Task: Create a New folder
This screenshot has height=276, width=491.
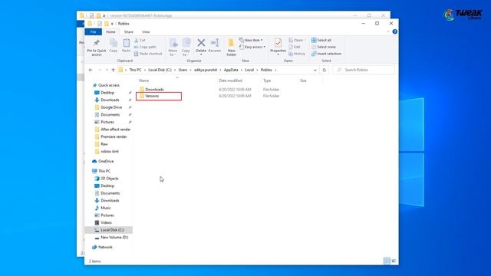Action: pos(232,47)
